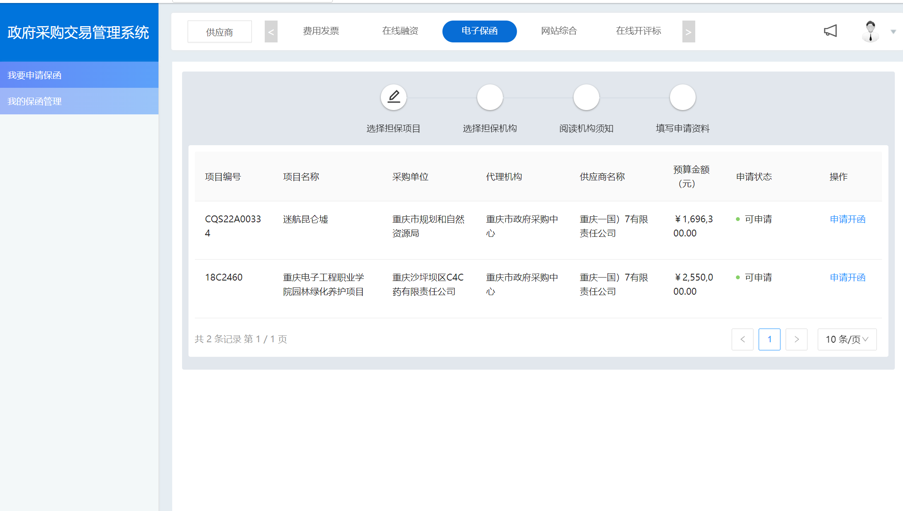
Task: Expand the user account dropdown arrow
Action: click(893, 32)
